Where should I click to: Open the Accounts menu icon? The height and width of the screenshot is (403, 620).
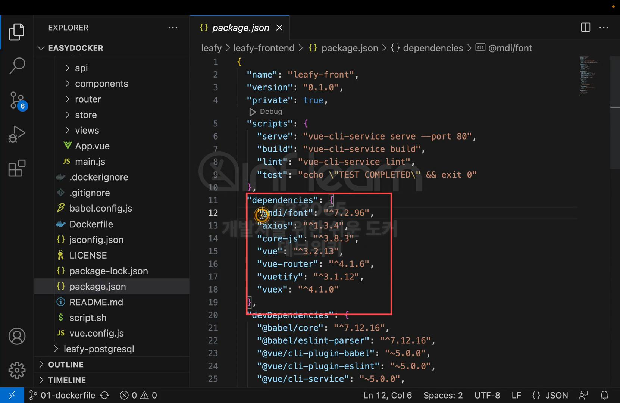pos(17,336)
